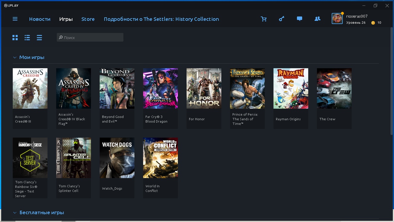This screenshot has height=222, width=394.
Task: Switch to large grid view
Action: pos(15,38)
